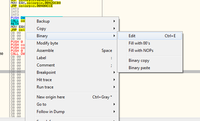
Task: Select the red CALL DW instruction line
Action: click(18, 54)
